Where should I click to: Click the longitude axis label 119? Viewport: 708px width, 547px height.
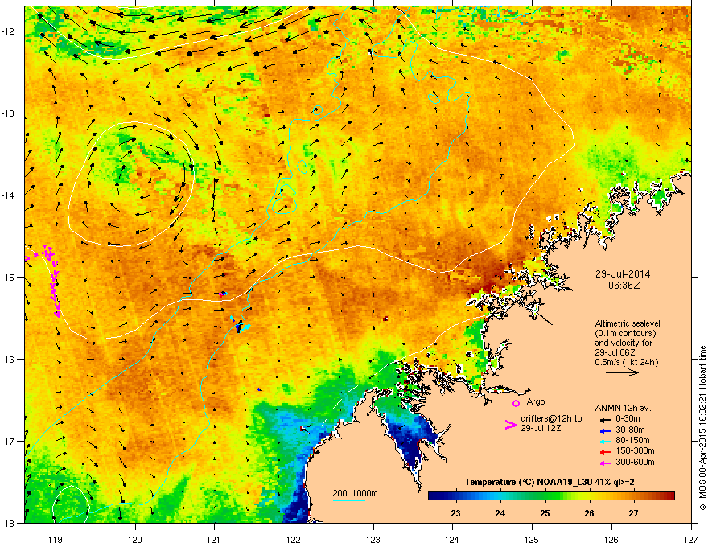coord(56,540)
